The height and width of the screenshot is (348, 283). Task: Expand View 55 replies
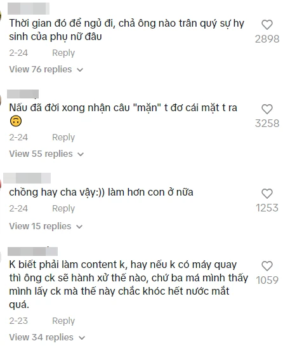pyautogui.click(x=46, y=154)
